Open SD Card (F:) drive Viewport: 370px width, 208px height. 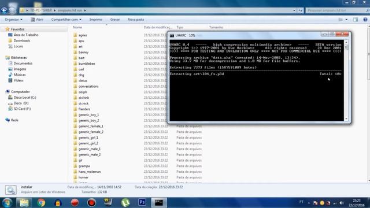pyautogui.click(x=22, y=109)
